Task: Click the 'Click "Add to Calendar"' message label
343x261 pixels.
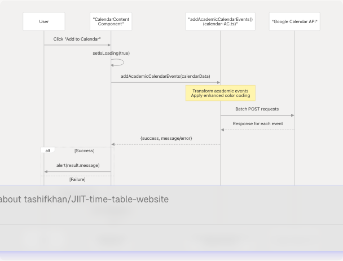Action: 77,39
